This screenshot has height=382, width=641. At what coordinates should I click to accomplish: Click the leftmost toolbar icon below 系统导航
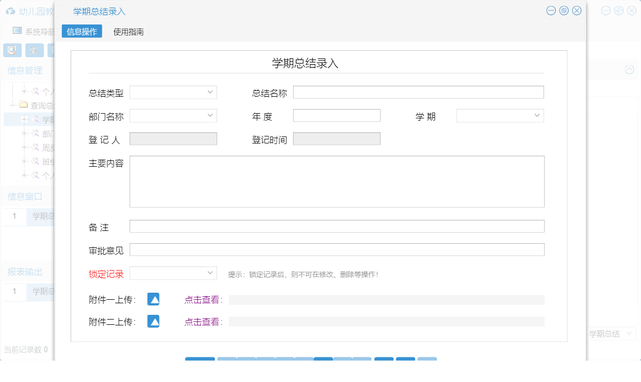point(12,50)
